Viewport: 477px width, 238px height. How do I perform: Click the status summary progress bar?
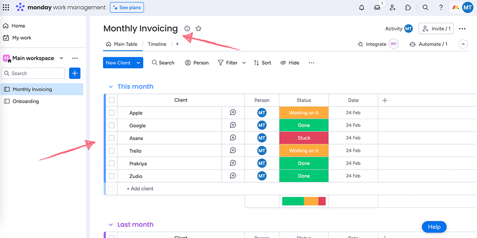[x=304, y=201]
